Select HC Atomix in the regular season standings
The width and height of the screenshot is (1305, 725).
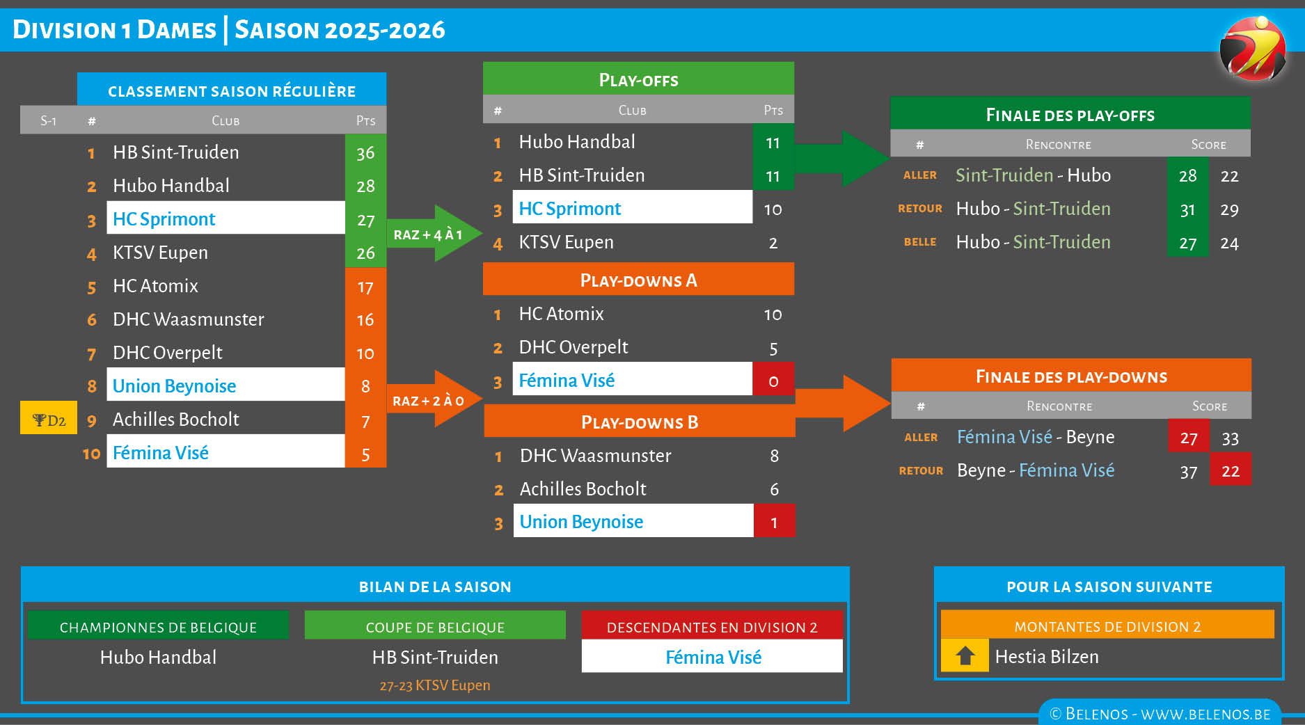coord(155,285)
